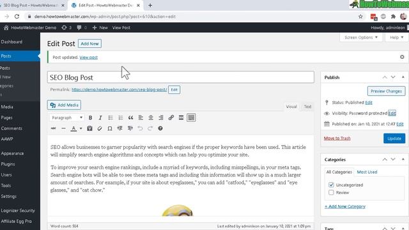Move Categories box down
The width and height of the screenshot is (409, 230).
pyautogui.click(x=393, y=159)
